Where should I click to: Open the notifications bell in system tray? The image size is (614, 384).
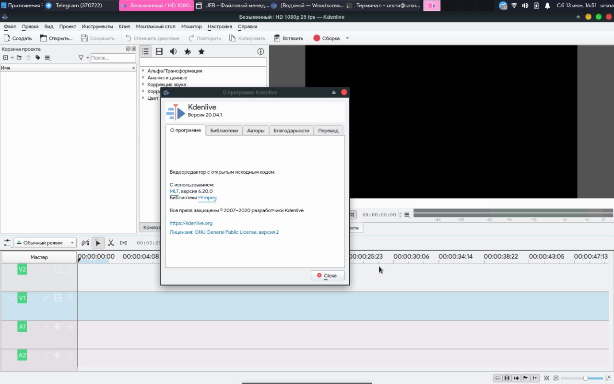pyautogui.click(x=547, y=6)
